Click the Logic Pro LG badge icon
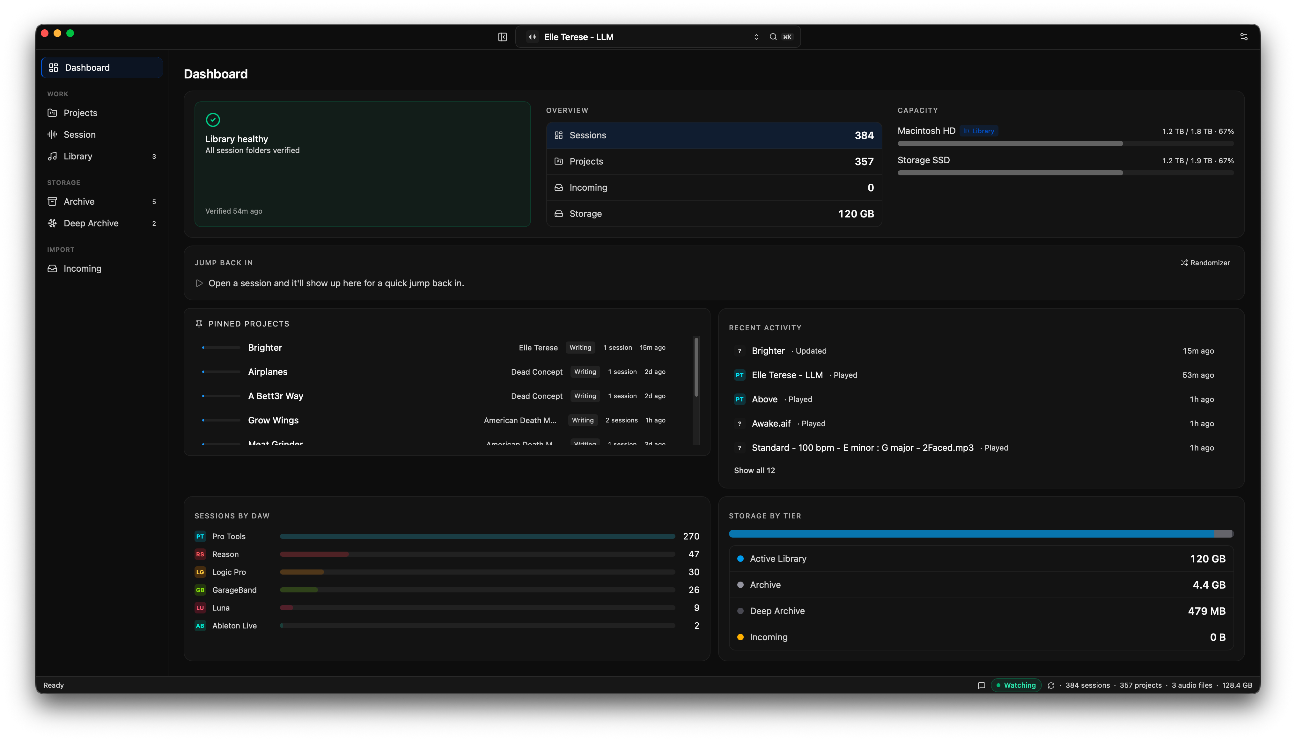This screenshot has width=1296, height=741. pyautogui.click(x=200, y=572)
